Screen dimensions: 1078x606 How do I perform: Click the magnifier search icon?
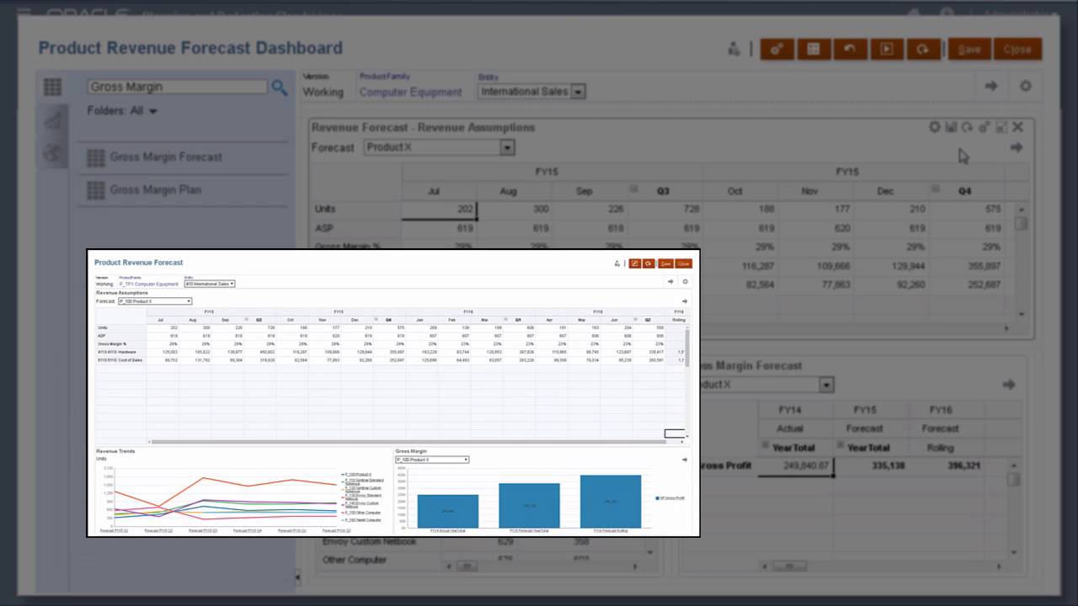pos(280,88)
